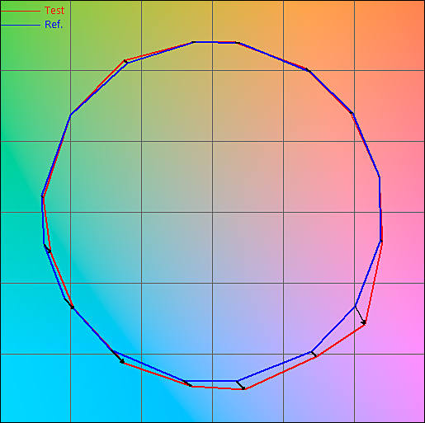Screen dimensions: 425x423
Task: Click the bottom horizontal blue Ref segment
Action: pos(211,381)
